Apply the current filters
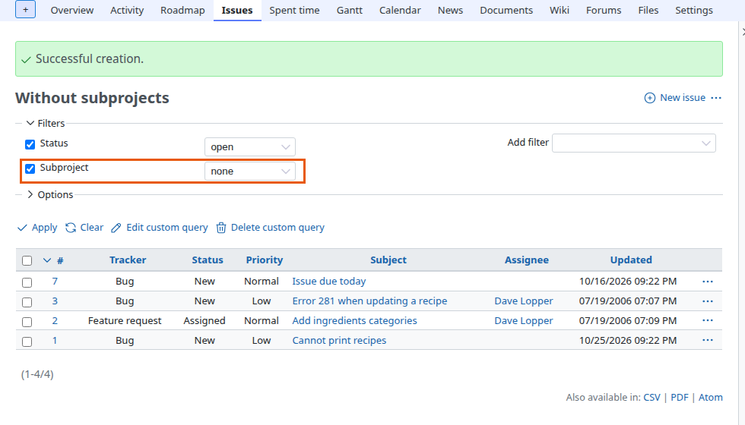The image size is (745, 425). coord(37,228)
